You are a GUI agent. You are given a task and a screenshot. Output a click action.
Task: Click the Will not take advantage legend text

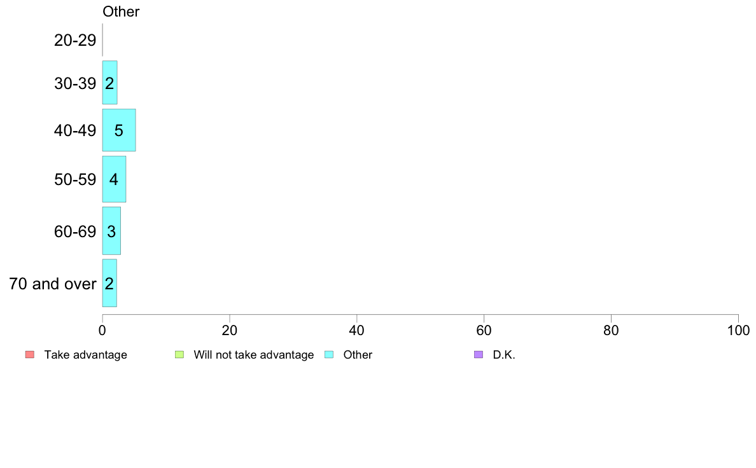[x=254, y=355]
